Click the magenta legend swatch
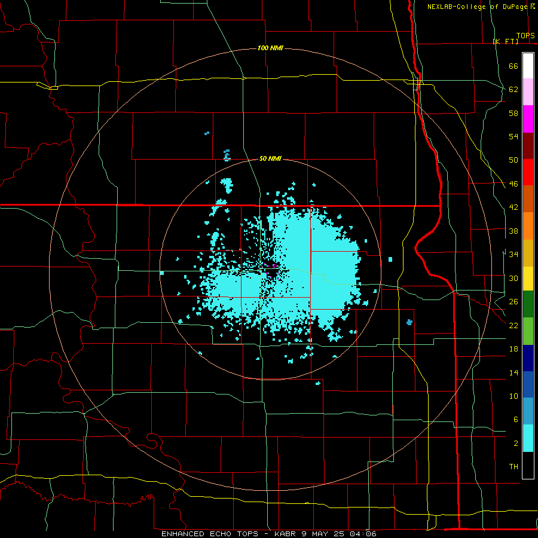 tap(528, 119)
